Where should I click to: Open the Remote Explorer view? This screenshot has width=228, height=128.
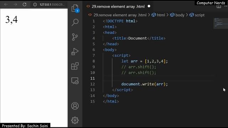(x=75, y=81)
